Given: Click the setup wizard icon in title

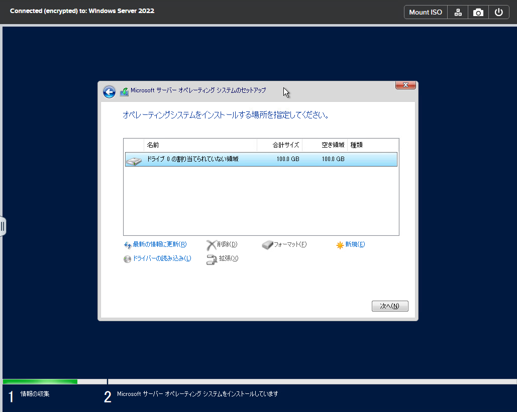Looking at the screenshot, I should [124, 92].
